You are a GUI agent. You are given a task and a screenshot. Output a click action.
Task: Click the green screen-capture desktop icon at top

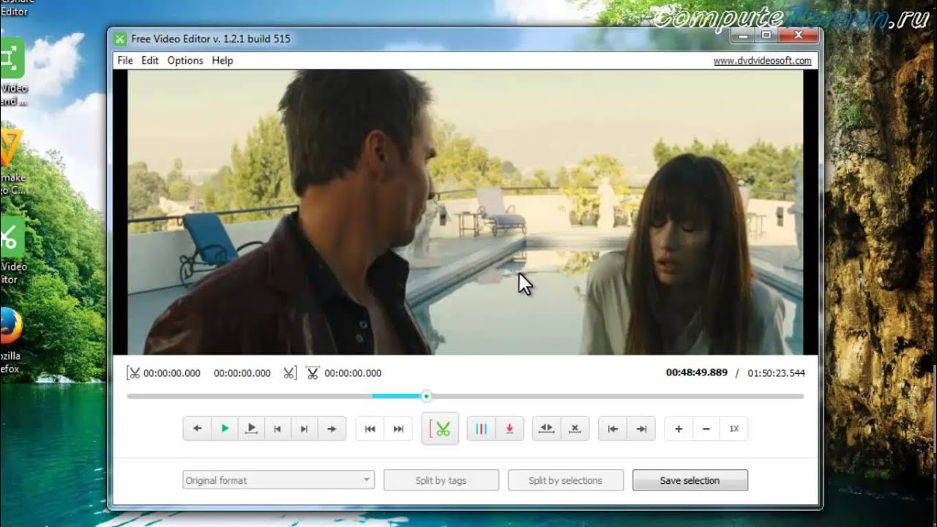11,58
